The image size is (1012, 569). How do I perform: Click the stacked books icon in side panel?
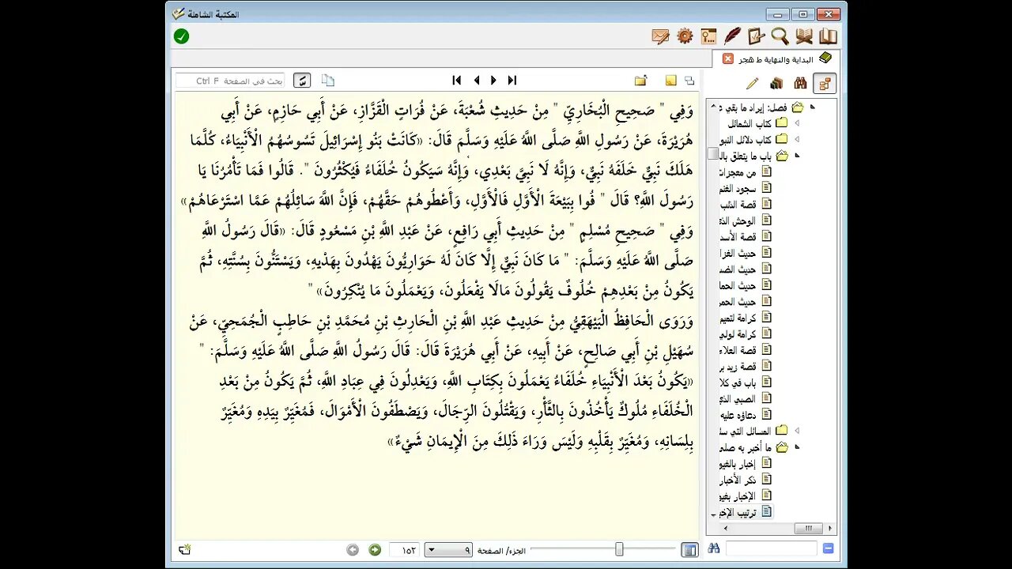(776, 83)
